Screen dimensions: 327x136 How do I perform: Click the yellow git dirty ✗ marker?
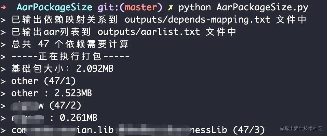[171, 7]
